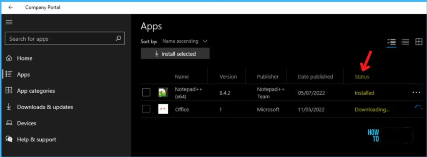The image size is (427, 157).
Task: Click the Office downloading spinner
Action: pyautogui.click(x=418, y=108)
